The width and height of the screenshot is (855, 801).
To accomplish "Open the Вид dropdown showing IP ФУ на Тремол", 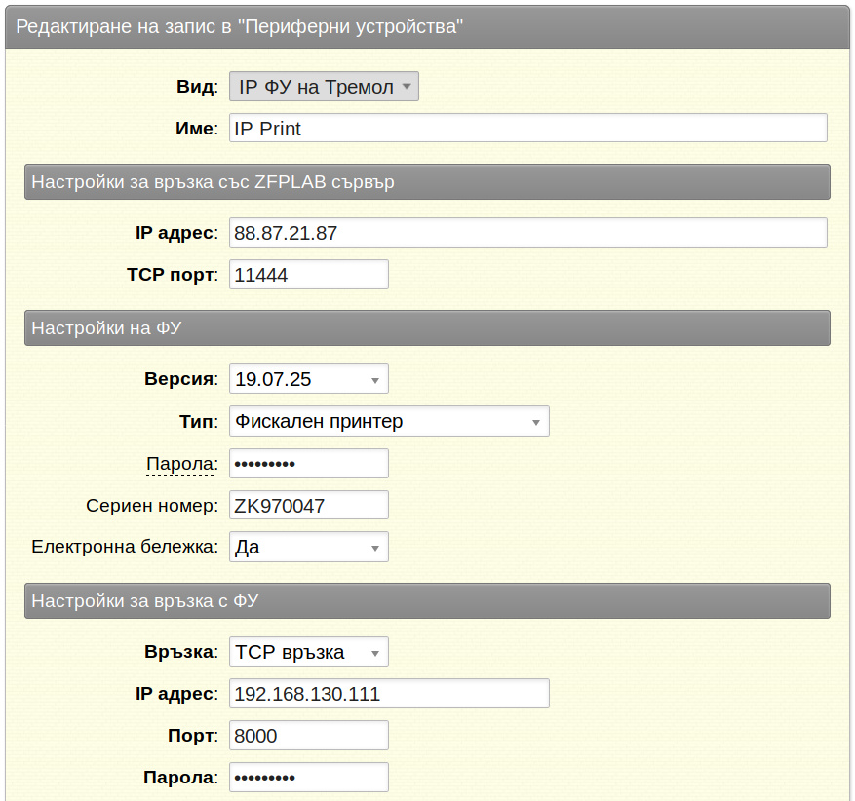I will (324, 86).
